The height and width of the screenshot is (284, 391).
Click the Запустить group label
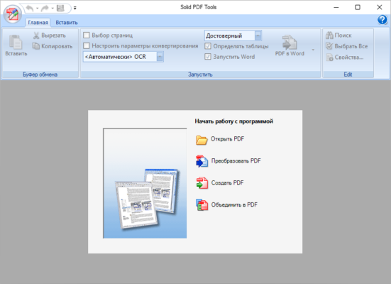point(200,75)
